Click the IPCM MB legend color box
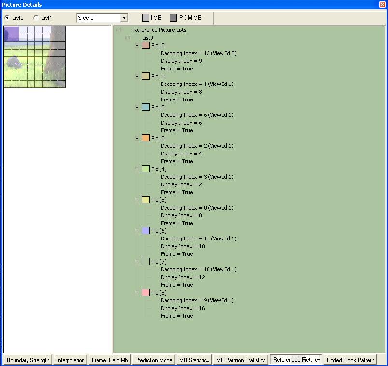Viewport: 388px width, 366px height. point(173,18)
